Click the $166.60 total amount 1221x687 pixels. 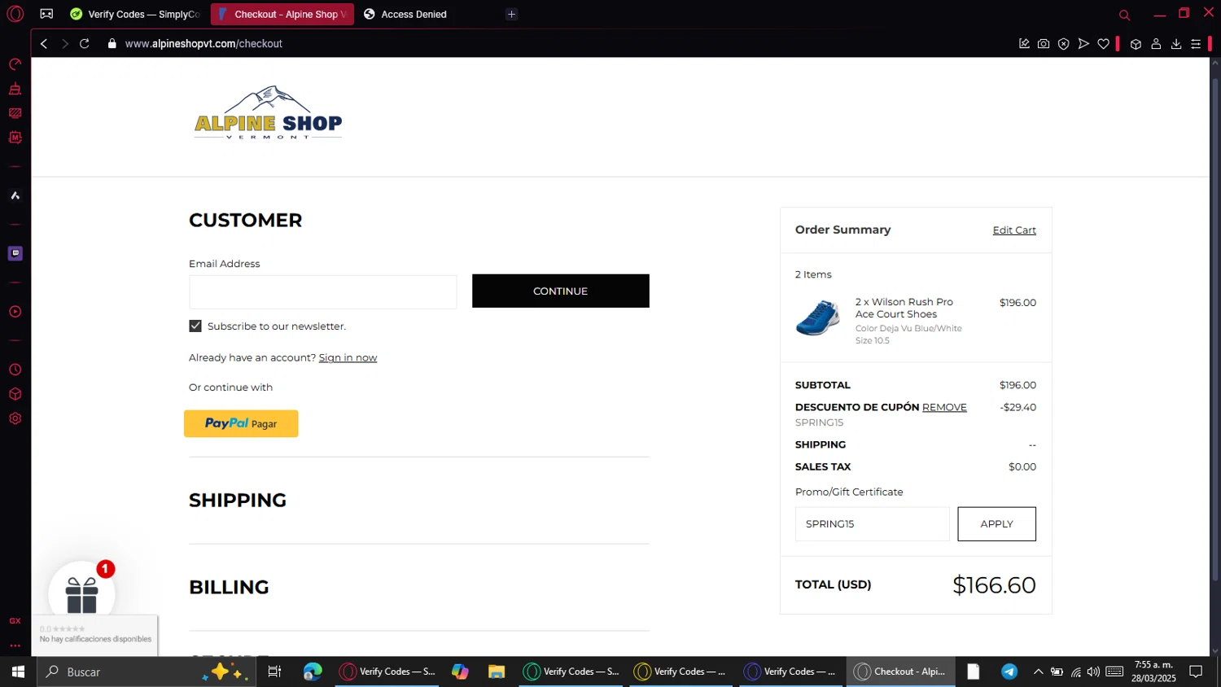tap(994, 585)
